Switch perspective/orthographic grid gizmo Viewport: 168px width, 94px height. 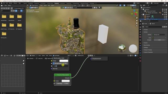pos(137,26)
